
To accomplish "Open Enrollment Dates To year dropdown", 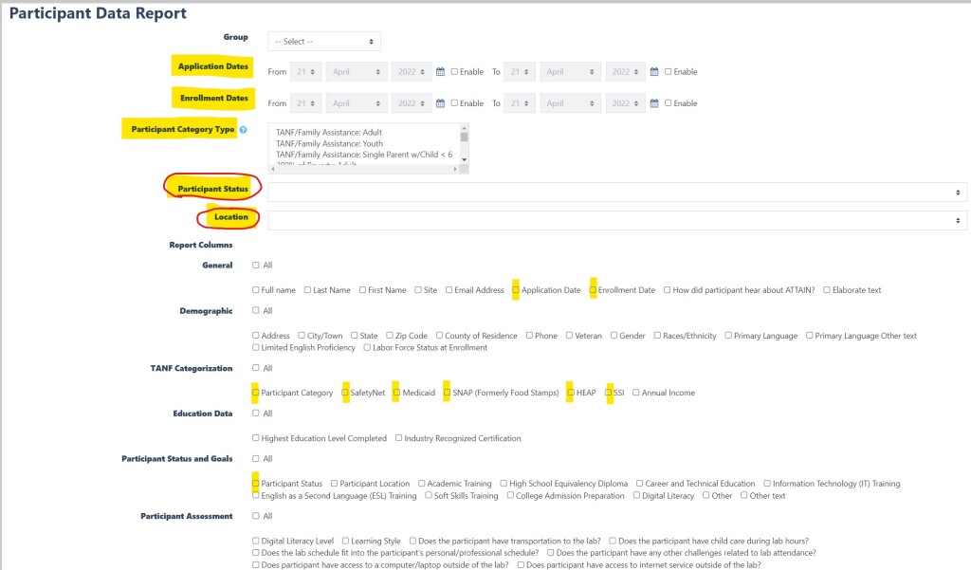I will 626,103.
